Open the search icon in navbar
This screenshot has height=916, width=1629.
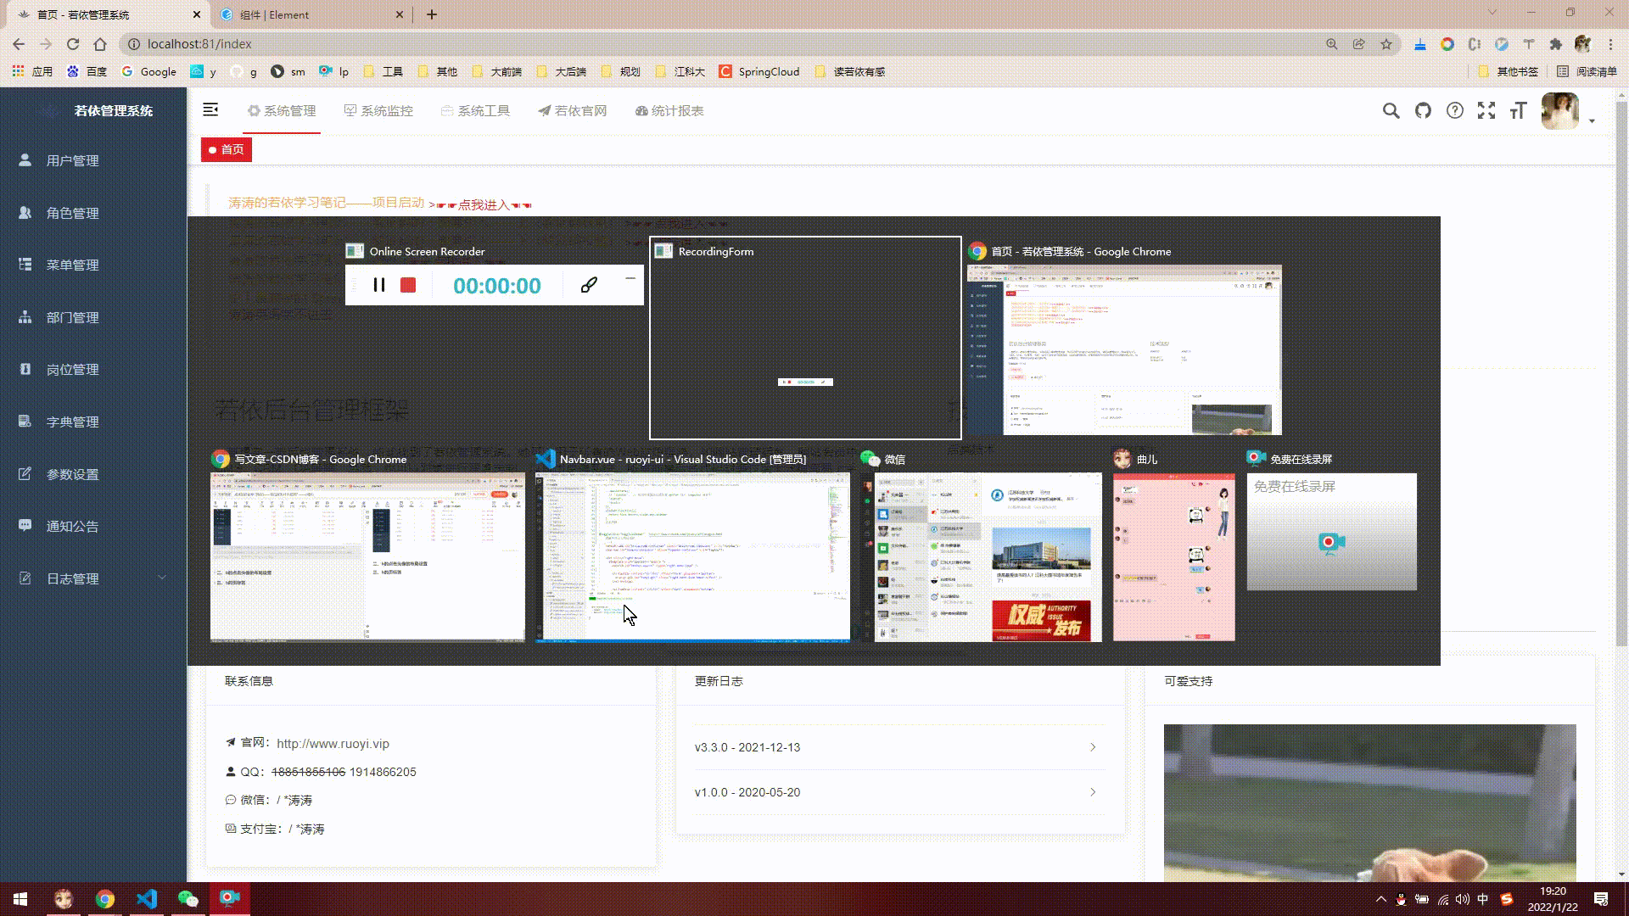1391,111
